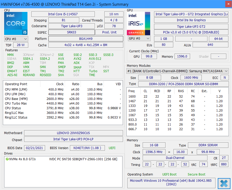Click the Windows 10 Professional operating system field
Viewport: 232px width, 190px height.
point(171,182)
